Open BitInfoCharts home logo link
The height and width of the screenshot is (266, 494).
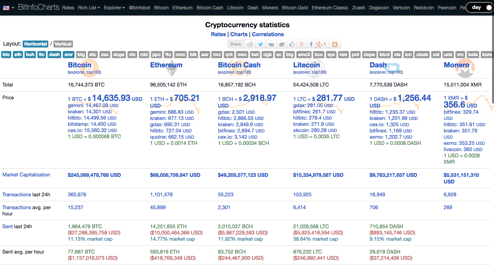[39, 7]
